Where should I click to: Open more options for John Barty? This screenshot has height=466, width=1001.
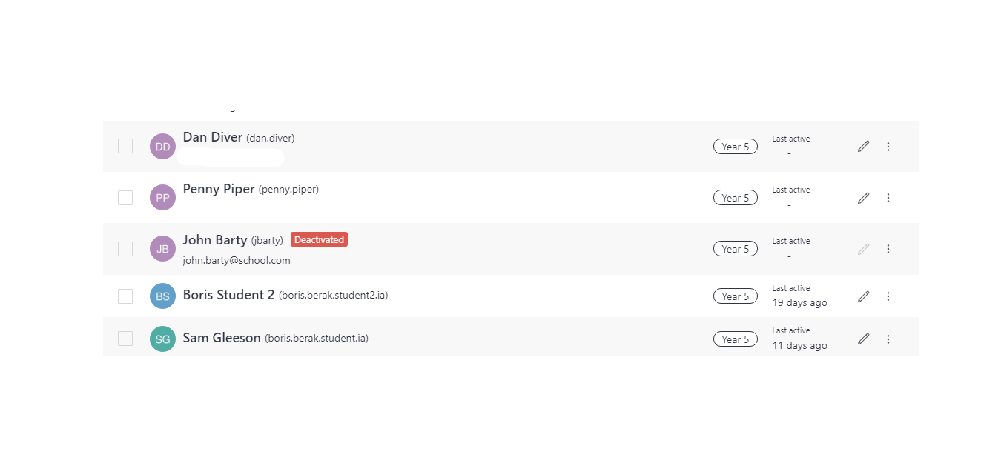(888, 249)
